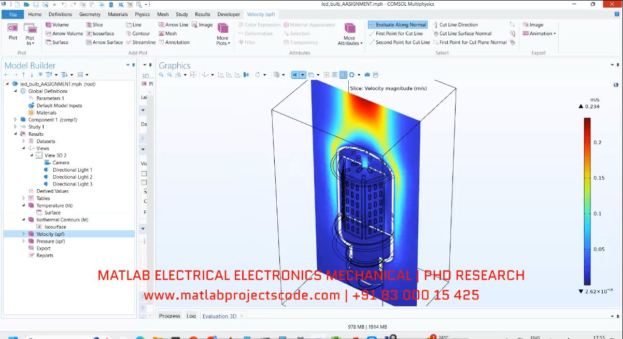Image resolution: width=623 pixels, height=339 pixels.
Task: Take a snapshot with the camera icon
Action: [367, 75]
